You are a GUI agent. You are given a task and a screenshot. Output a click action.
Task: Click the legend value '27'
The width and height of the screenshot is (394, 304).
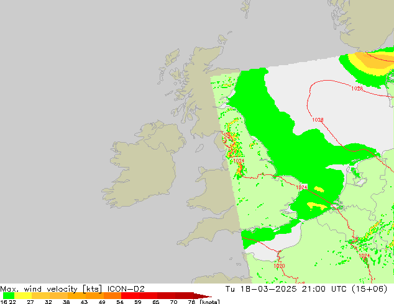(x=30, y=302)
